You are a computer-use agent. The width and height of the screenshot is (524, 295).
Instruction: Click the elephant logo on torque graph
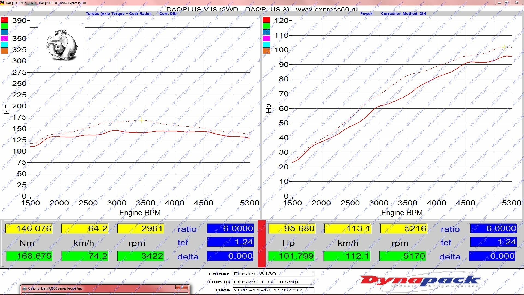click(x=62, y=45)
